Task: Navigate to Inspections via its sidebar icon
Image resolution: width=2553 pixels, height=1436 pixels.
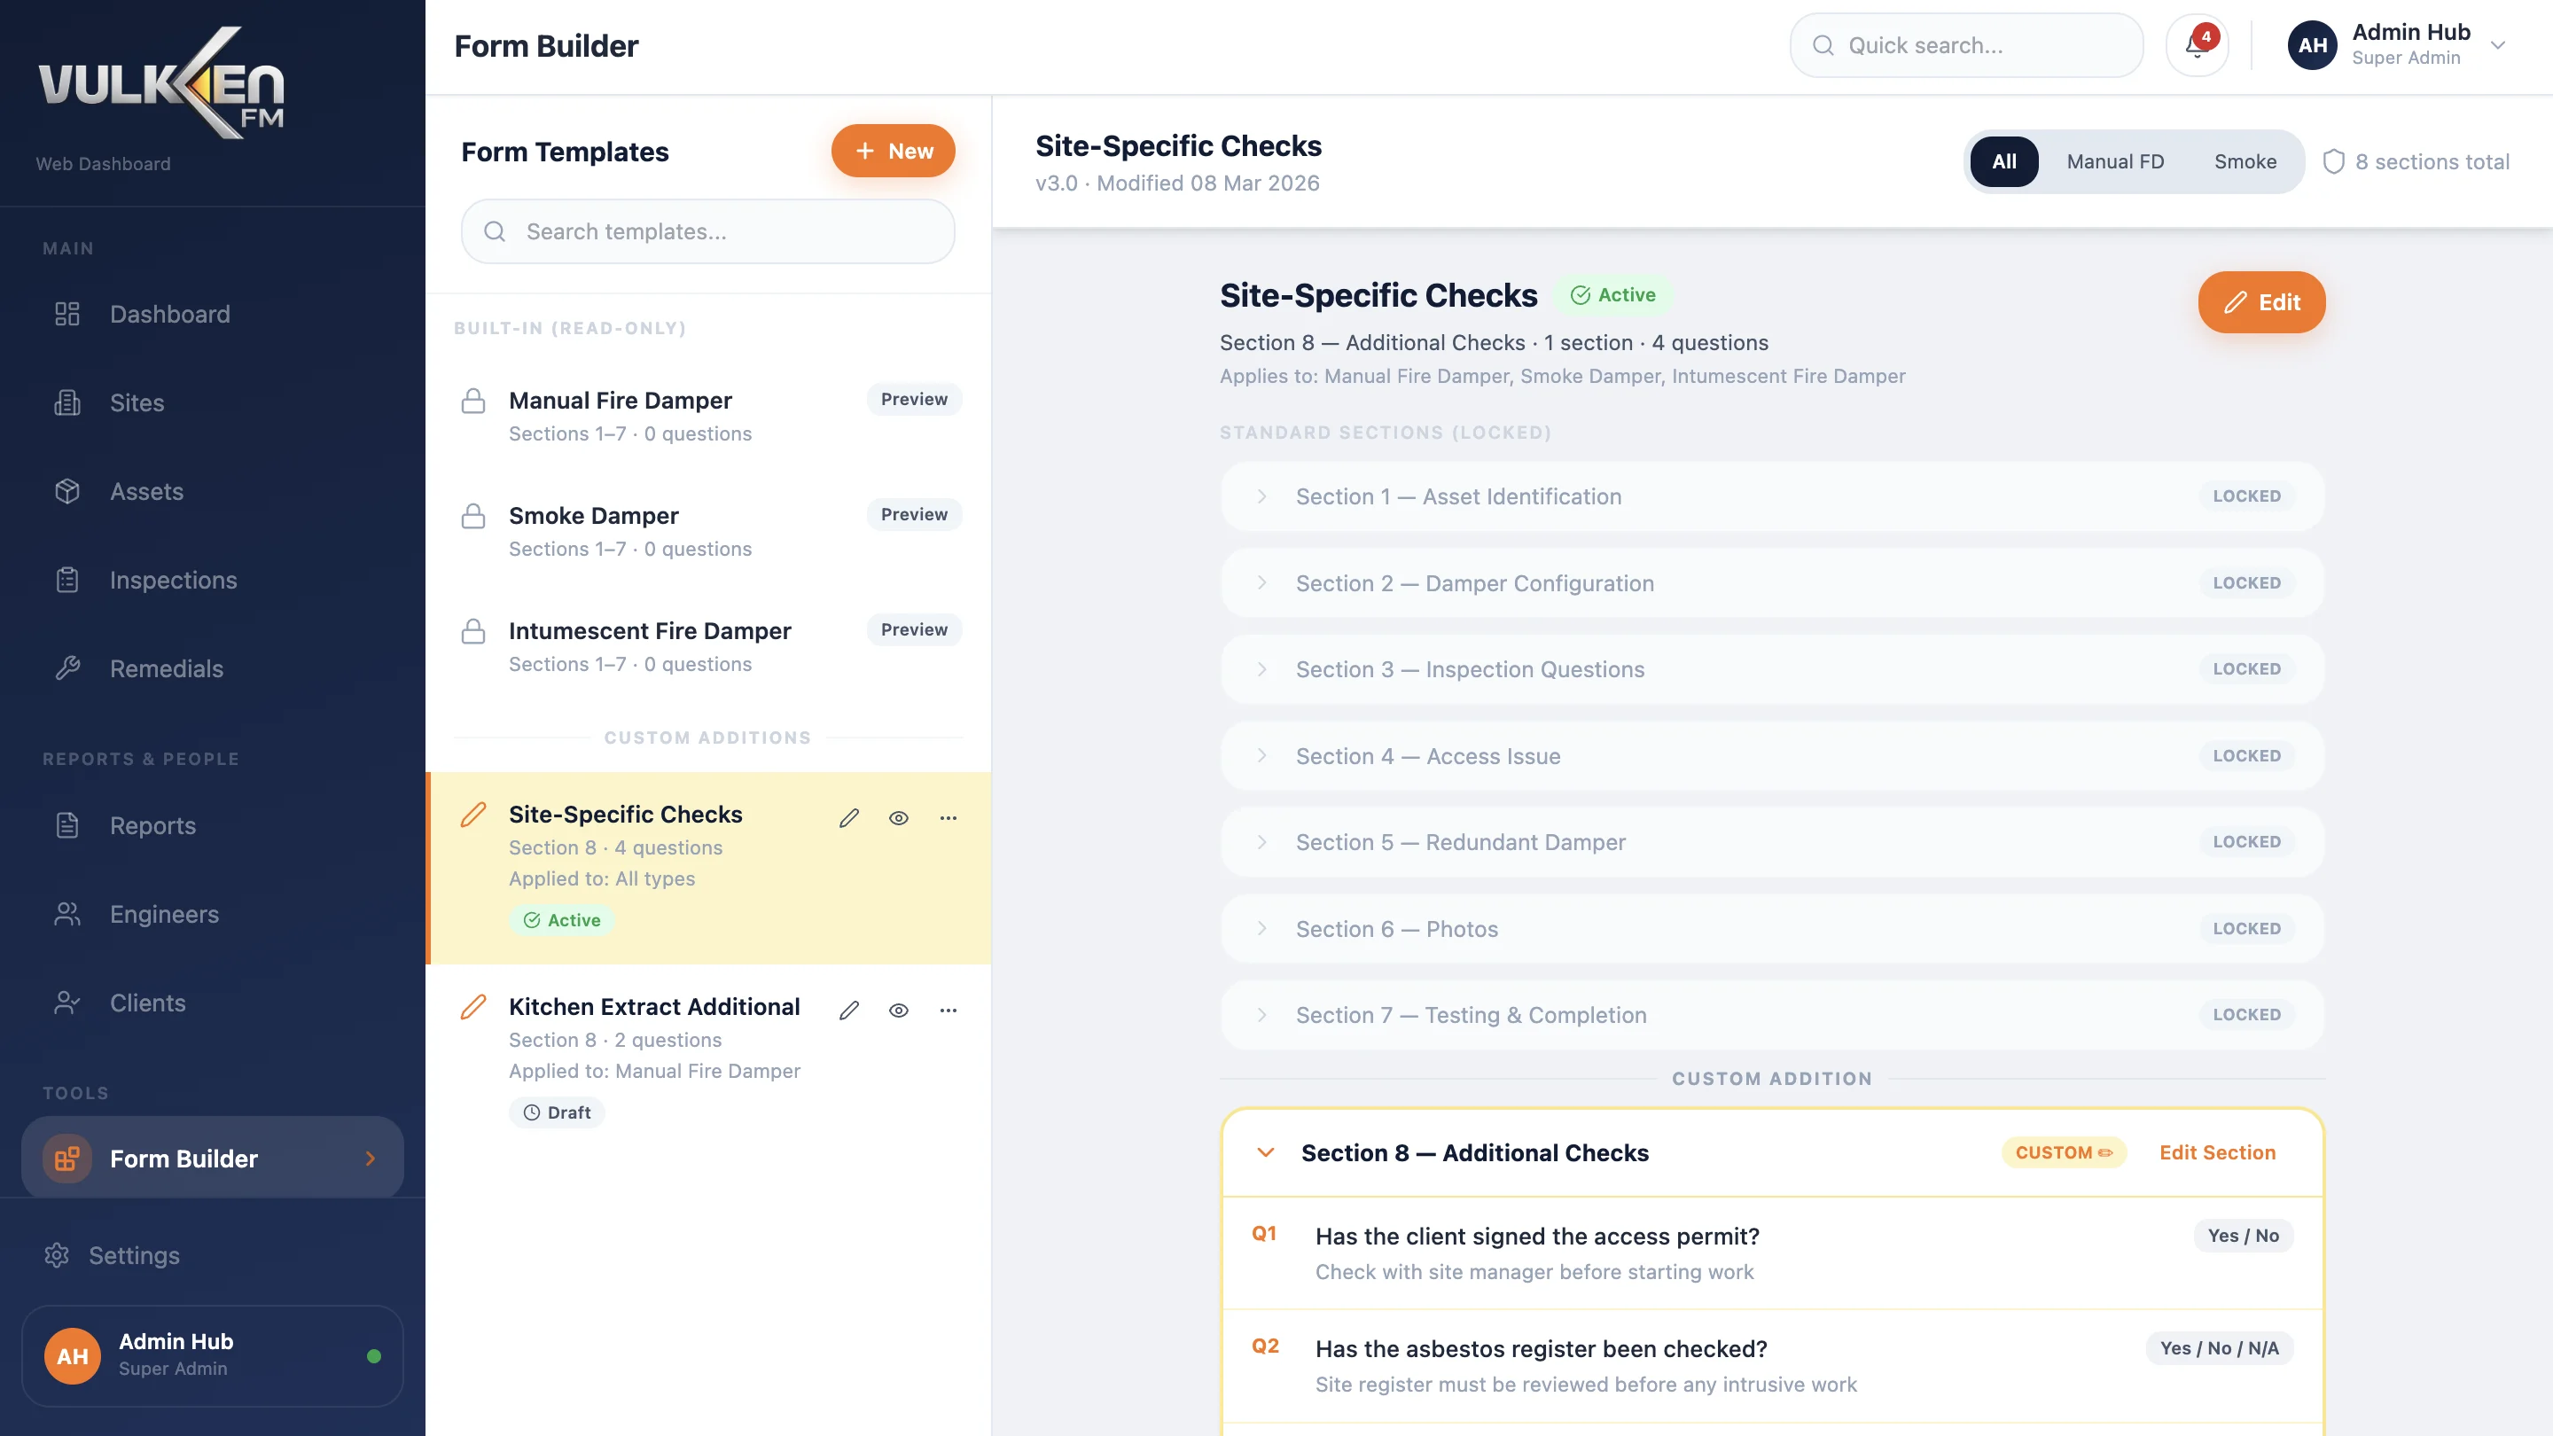Action: pos(67,580)
